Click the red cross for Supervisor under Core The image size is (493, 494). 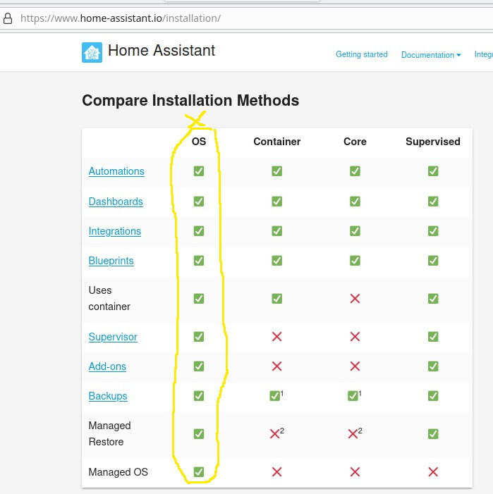[x=355, y=336]
